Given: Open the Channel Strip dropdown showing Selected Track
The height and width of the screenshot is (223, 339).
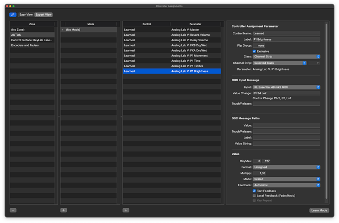Looking at the screenshot, I should [x=280, y=63].
